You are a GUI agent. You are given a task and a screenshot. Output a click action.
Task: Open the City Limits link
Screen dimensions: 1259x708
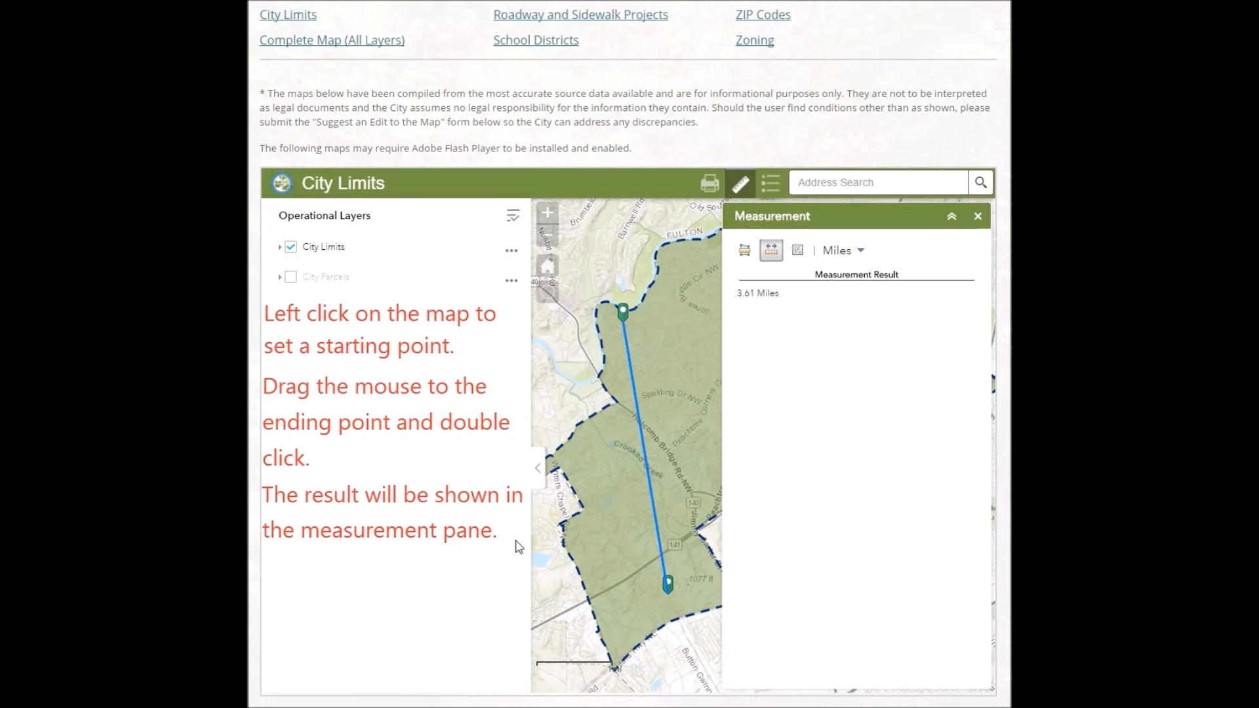[x=288, y=14]
